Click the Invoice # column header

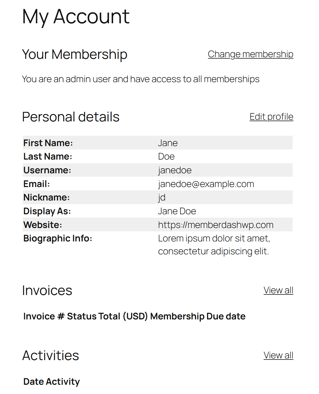(44, 316)
